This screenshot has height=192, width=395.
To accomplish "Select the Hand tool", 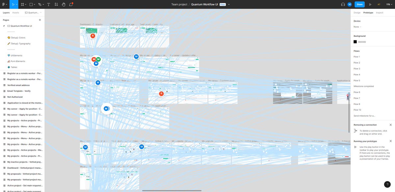I will (63, 4).
